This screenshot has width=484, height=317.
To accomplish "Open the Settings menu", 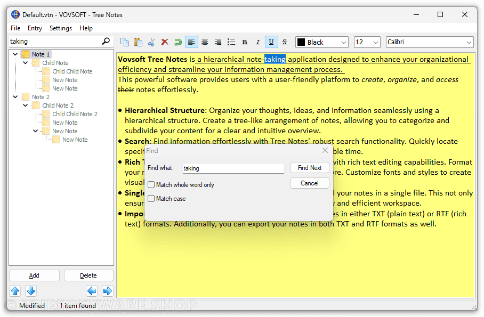I will 61,28.
